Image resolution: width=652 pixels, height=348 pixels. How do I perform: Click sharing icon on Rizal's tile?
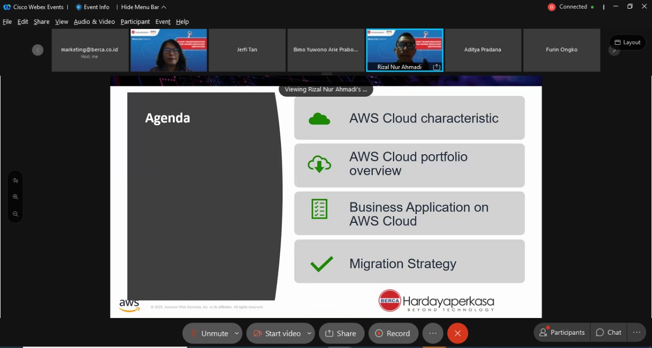tap(437, 67)
